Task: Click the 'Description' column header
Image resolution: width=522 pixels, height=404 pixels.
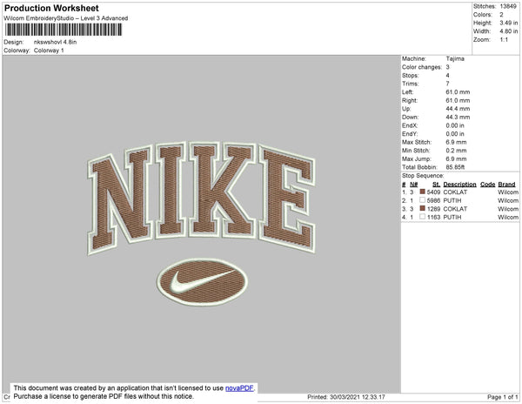Action: tap(459, 185)
